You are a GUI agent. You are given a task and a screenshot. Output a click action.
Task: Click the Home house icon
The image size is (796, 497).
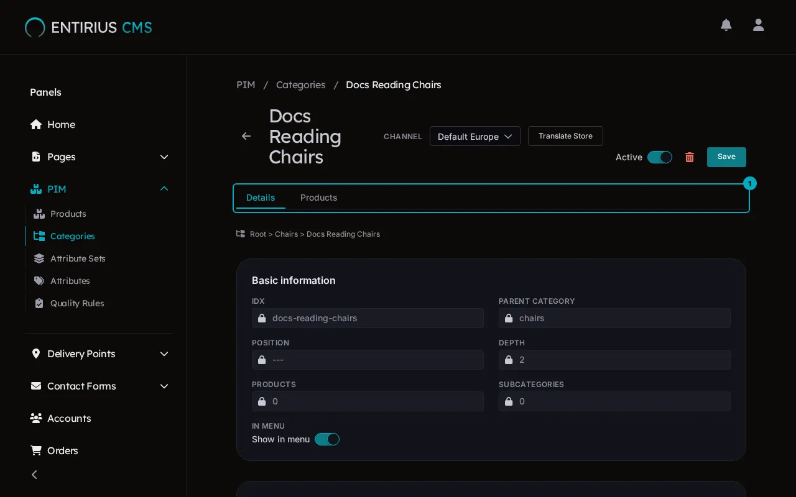pos(36,124)
